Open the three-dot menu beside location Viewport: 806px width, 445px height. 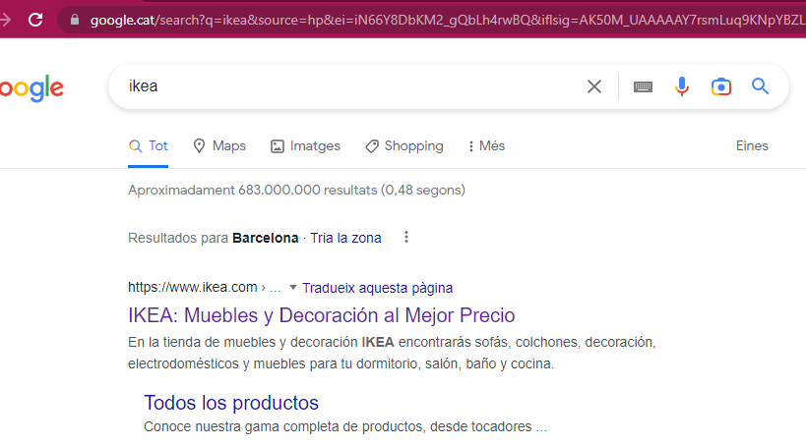(x=406, y=237)
